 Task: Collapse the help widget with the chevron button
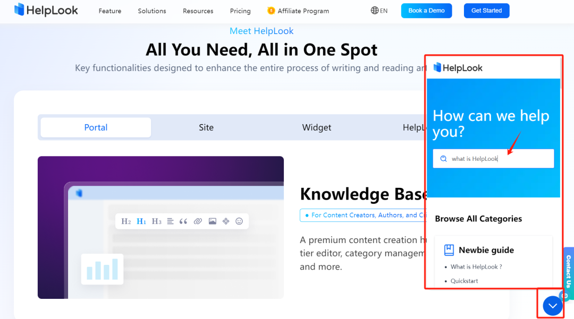[x=552, y=305]
